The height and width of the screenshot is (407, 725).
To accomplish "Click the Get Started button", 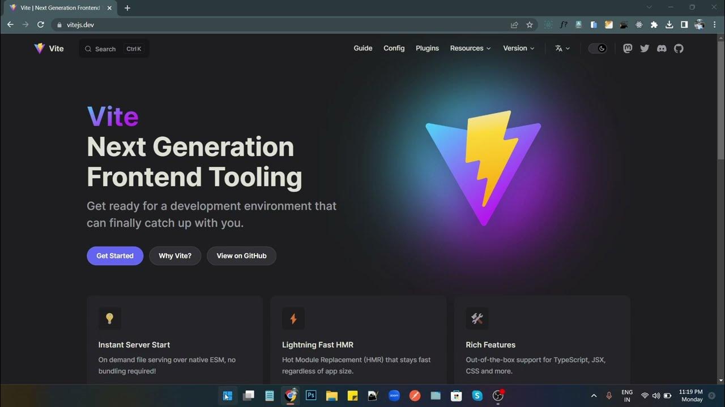I will 115,256.
